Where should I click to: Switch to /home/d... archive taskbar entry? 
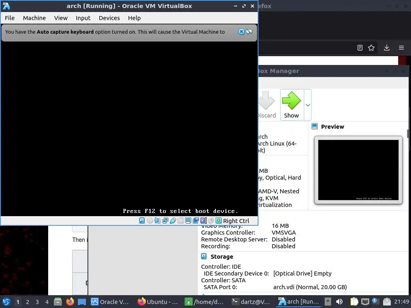pos(204,302)
